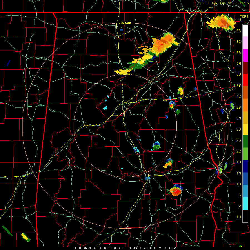Select the "34" scale value
This screenshot has height=250, width=250.
(x=239, y=118)
